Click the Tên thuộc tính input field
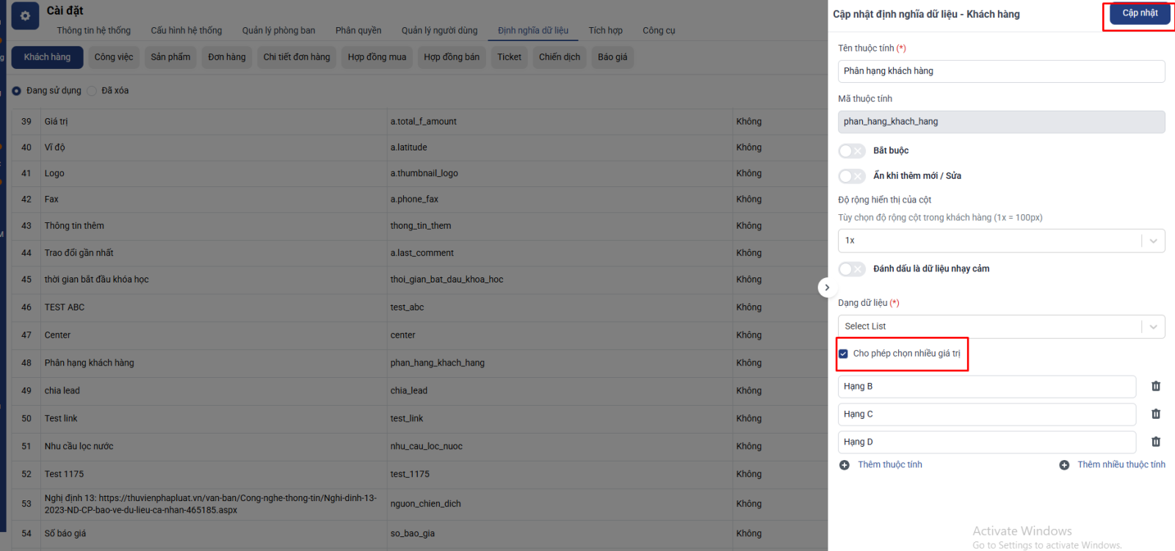Image resolution: width=1175 pixels, height=551 pixels. click(1000, 71)
